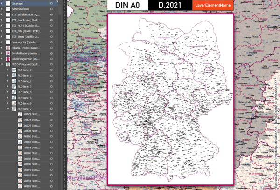This screenshot has height=190, width=280.
Task: Expand the PLZ-Zone_4 sublayer
Action: click(x=7, y=92)
